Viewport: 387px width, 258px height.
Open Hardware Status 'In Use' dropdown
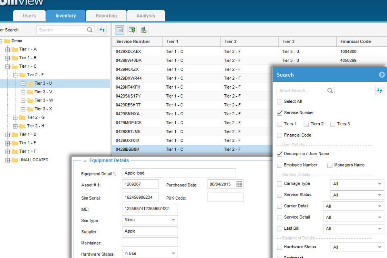pyautogui.click(x=150, y=254)
